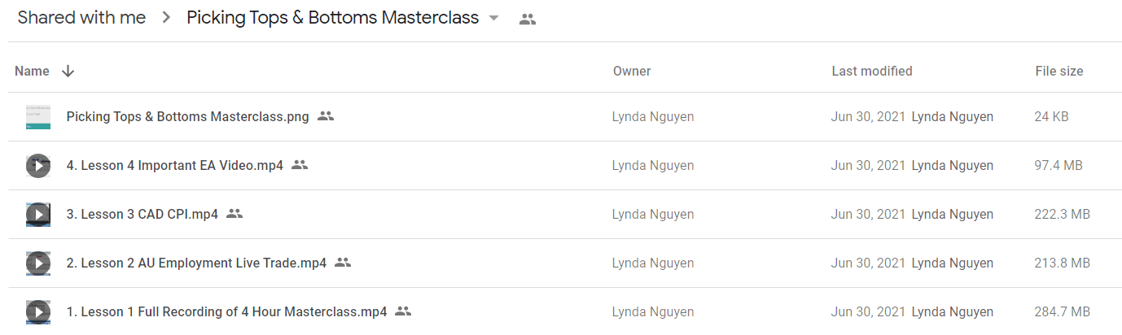This screenshot has height=335, width=1122.
Task: Click the Owner column header
Action: tap(632, 72)
